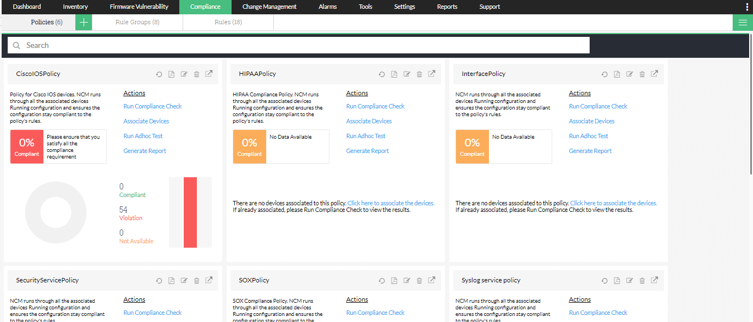Export InterfacePolicy as PDF
This screenshot has height=322, width=753.
617,73
